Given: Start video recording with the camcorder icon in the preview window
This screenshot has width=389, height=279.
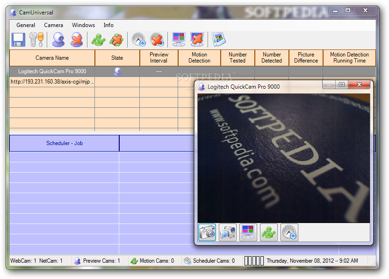Looking at the screenshot, I should click(228, 232).
